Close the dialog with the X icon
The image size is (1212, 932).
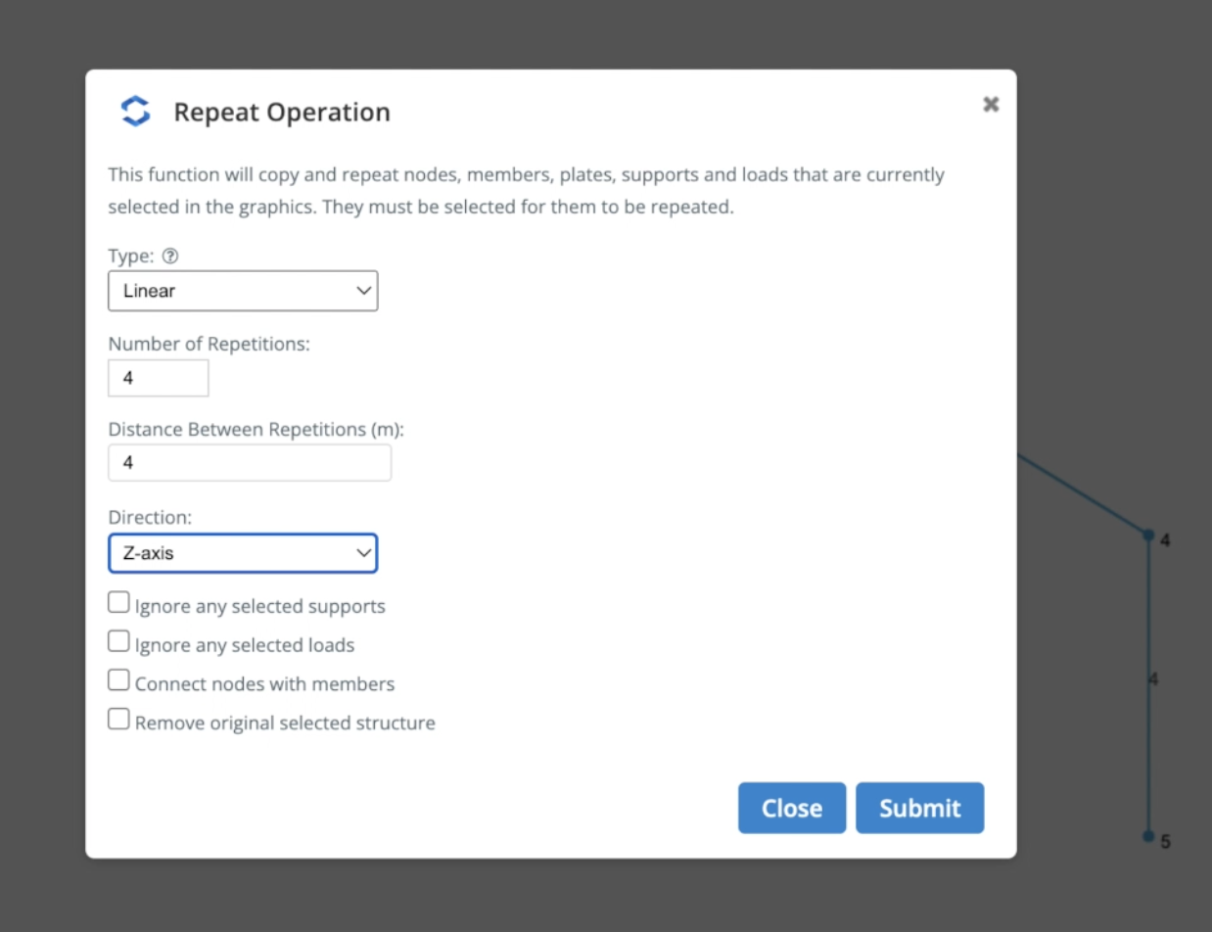(991, 104)
